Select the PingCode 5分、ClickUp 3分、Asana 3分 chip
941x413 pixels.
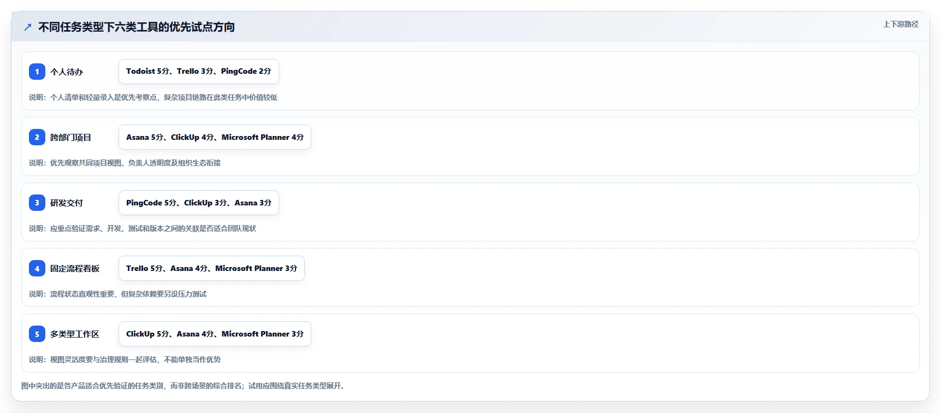coord(199,203)
